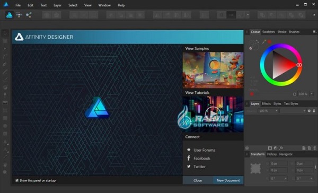318x193 pixels.
Task: Select the Place Image tool
Action: click(x=5, y=103)
